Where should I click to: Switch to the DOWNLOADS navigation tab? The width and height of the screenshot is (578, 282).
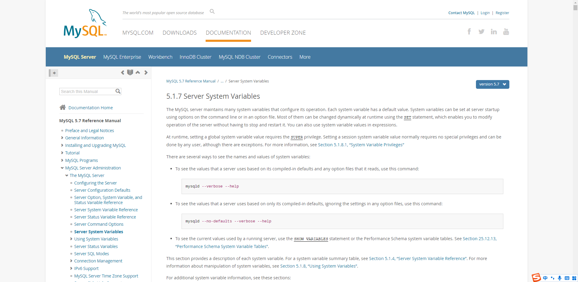pos(179,33)
